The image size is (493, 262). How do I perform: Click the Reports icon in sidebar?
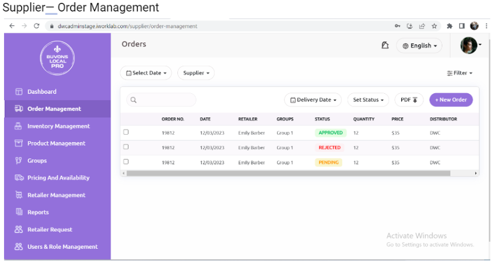(x=18, y=212)
